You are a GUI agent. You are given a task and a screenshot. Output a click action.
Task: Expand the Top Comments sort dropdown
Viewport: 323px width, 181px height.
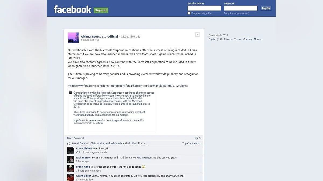191,143
